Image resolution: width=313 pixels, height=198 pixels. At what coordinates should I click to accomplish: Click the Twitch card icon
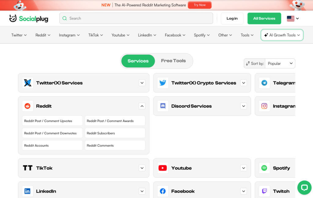[x=264, y=191]
